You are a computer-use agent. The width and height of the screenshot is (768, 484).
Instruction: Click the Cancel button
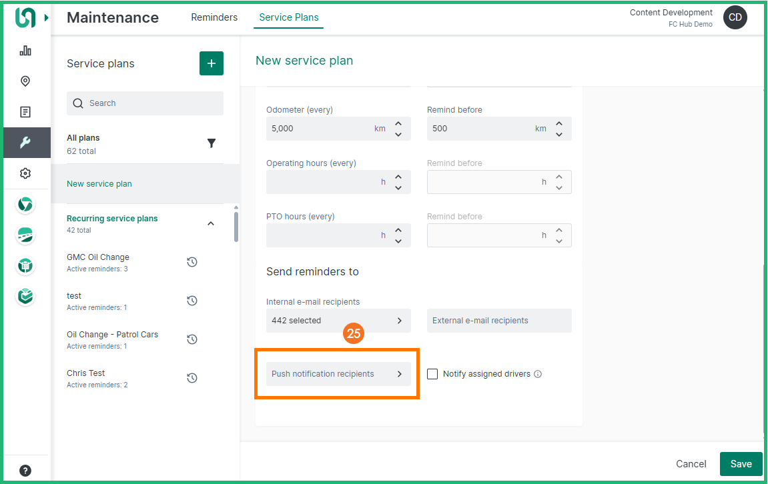click(691, 464)
